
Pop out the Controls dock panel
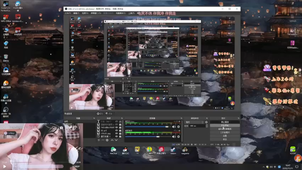pos(239,118)
